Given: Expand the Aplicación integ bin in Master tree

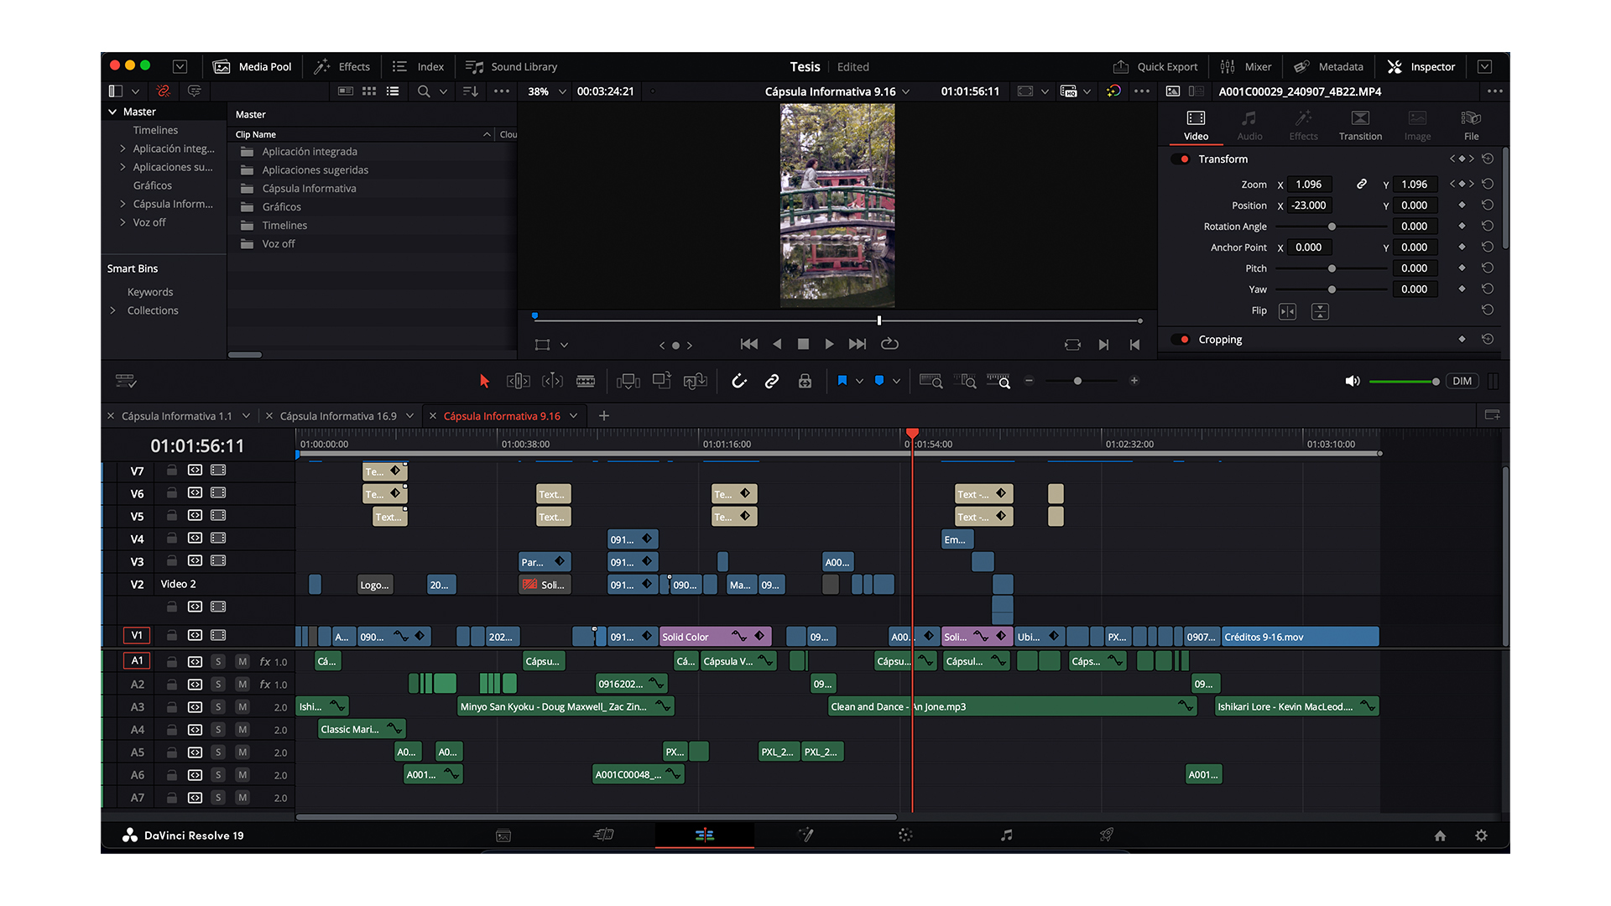Looking at the screenshot, I should 123,148.
